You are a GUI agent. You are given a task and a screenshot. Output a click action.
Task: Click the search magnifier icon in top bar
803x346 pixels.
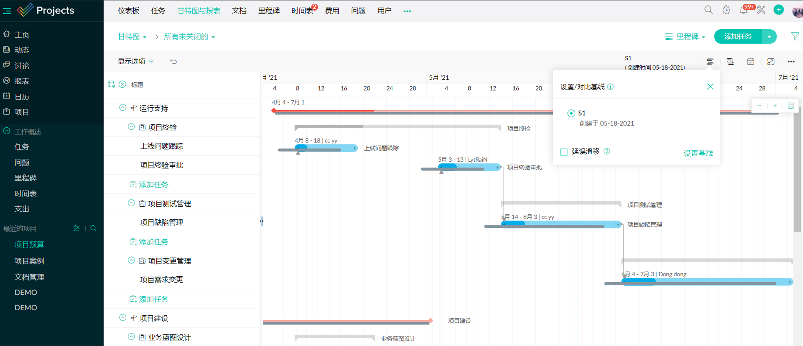point(708,10)
